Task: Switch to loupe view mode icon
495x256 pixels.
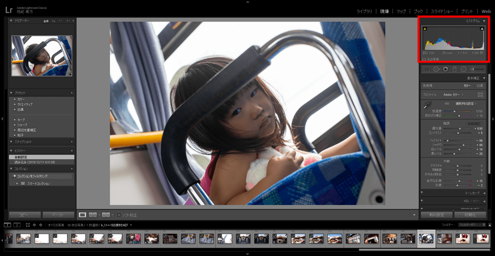Action: click(x=82, y=214)
